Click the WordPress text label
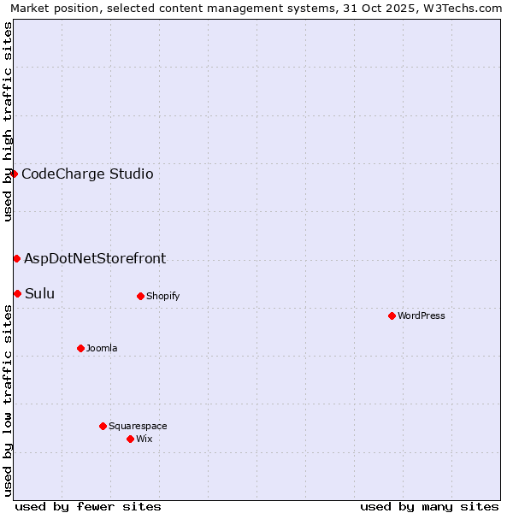The height and width of the screenshot is (513, 513). 422,315
